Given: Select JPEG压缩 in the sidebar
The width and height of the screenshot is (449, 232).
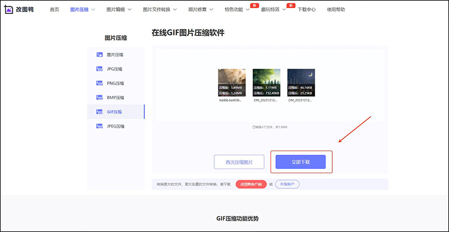Looking at the screenshot, I should point(116,126).
